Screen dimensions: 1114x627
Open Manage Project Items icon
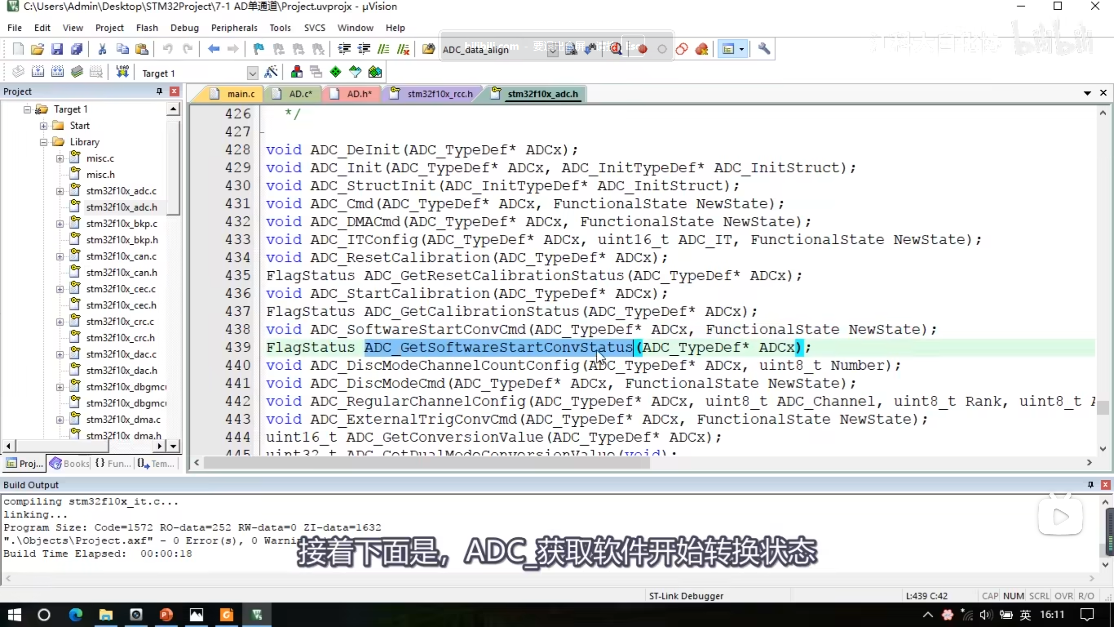tap(296, 72)
